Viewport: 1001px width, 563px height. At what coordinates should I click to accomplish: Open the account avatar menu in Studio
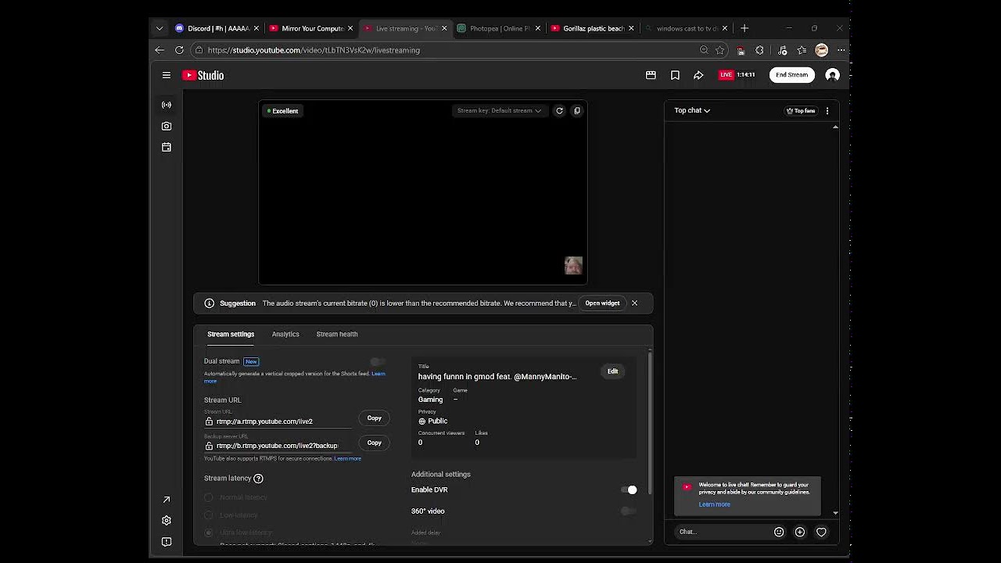point(832,75)
